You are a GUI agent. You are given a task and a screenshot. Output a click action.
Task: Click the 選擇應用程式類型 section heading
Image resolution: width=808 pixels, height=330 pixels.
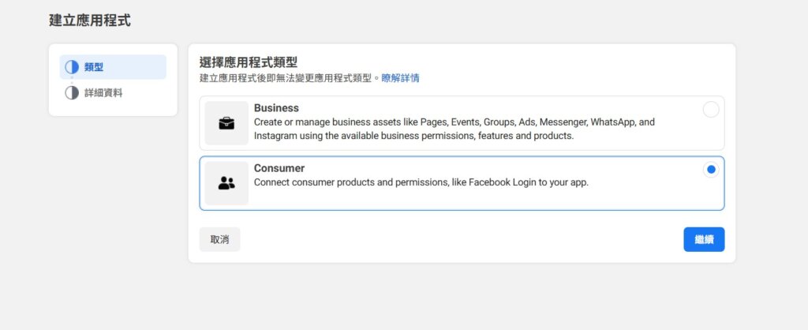(249, 62)
